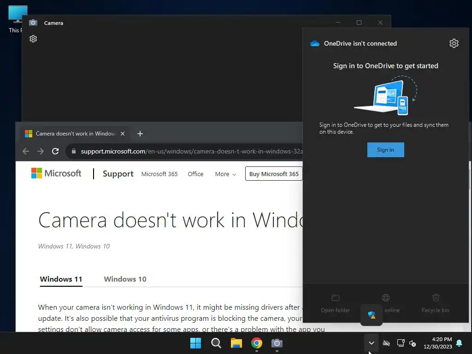Image resolution: width=472 pixels, height=354 pixels.
Task: Open Microsoft 365 nav link
Action: coord(159,174)
